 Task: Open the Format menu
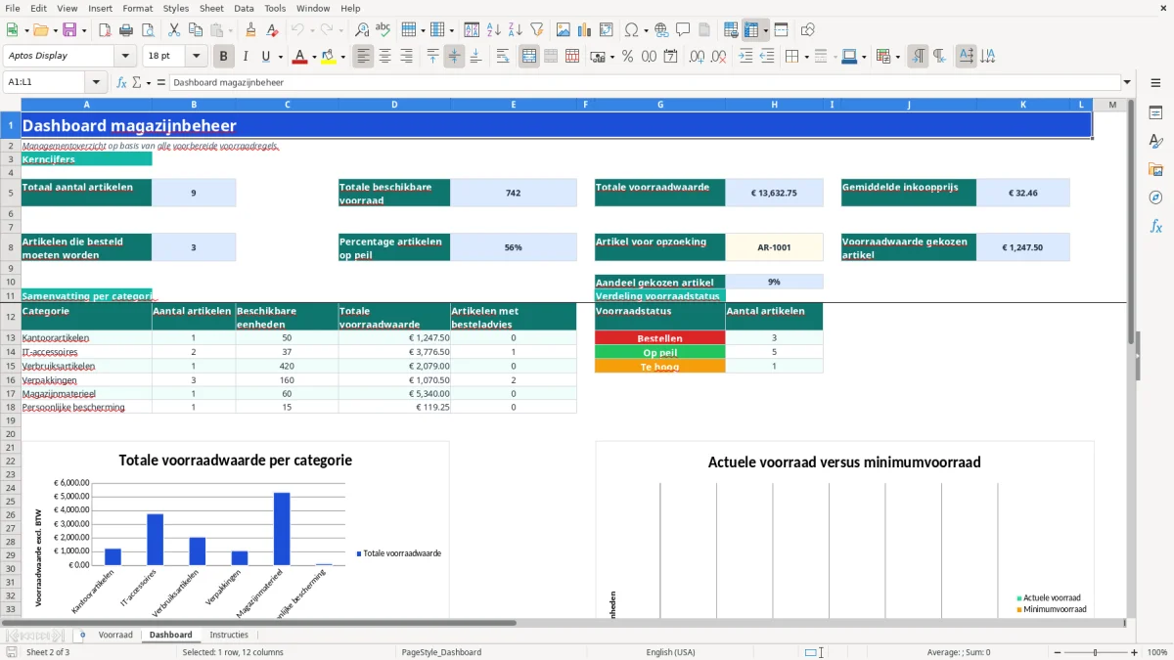tap(137, 8)
